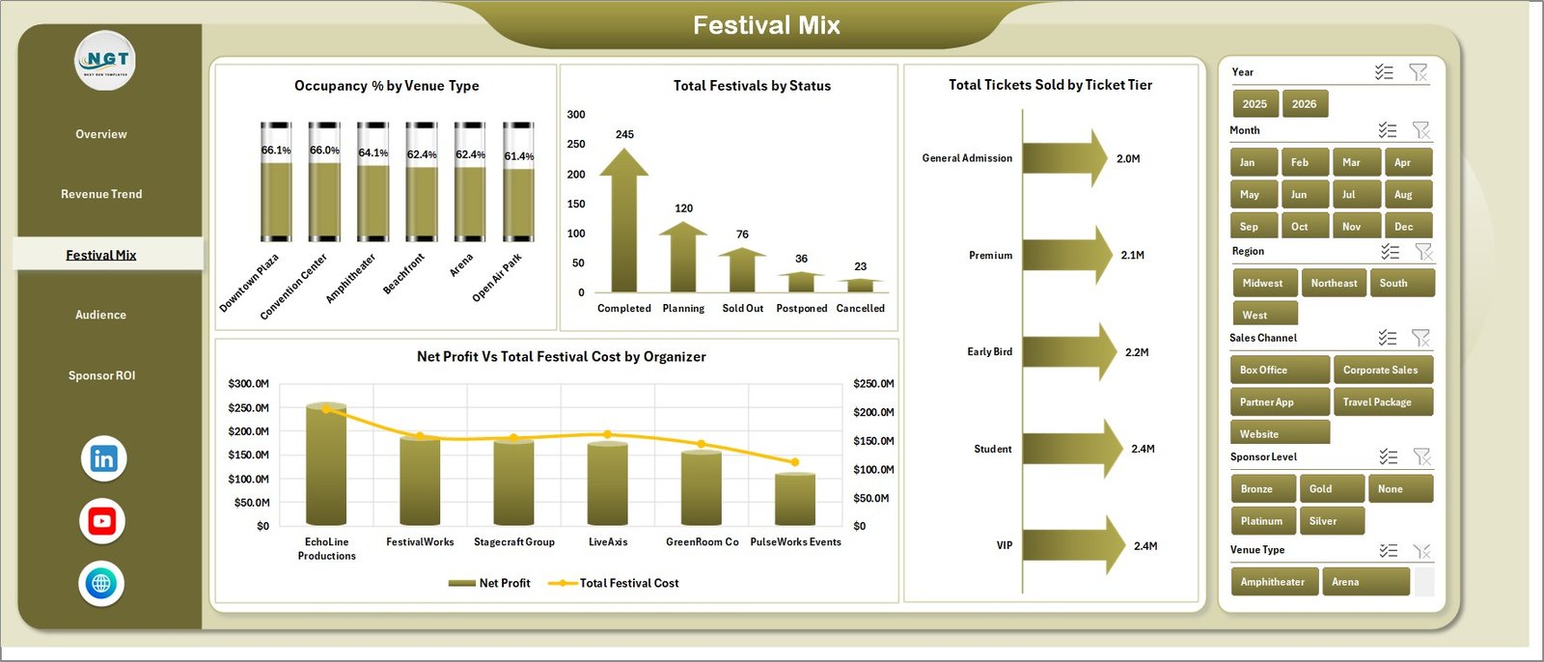Open the Sponsor ROI page
This screenshot has width=1544, height=662.
101,375
